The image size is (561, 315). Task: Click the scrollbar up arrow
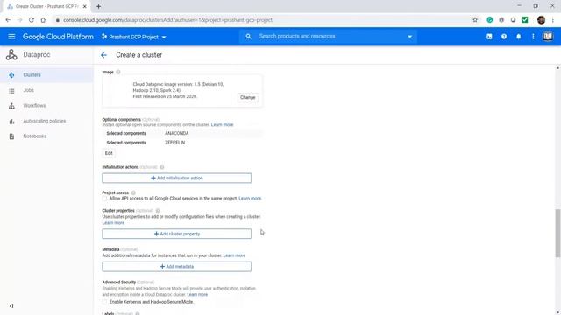pyautogui.click(x=557, y=68)
